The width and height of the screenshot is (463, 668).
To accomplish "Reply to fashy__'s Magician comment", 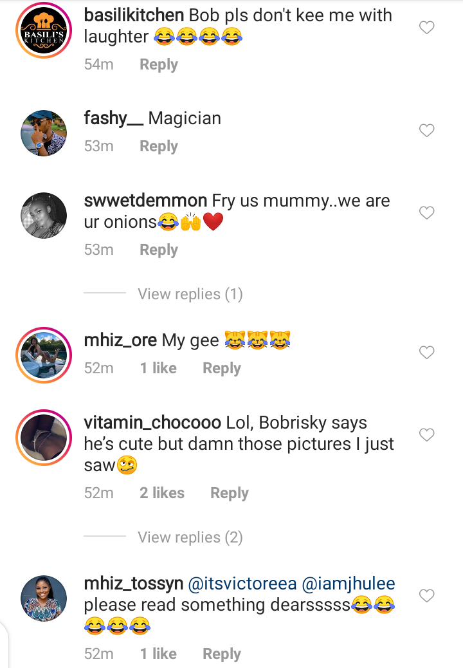I will point(159,147).
